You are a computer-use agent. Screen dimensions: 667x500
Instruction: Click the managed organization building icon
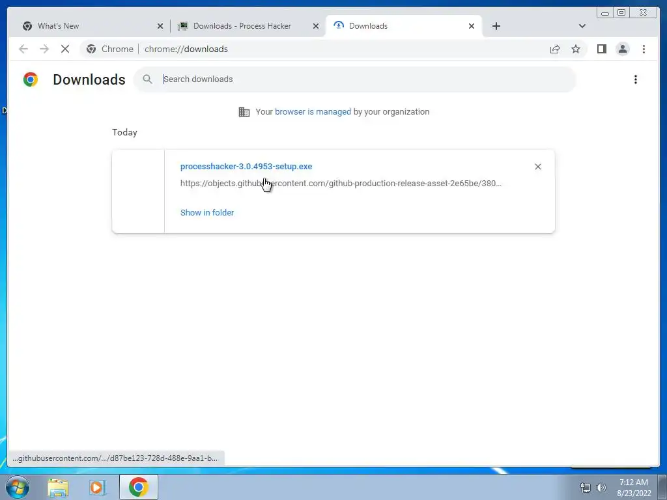[x=244, y=112]
